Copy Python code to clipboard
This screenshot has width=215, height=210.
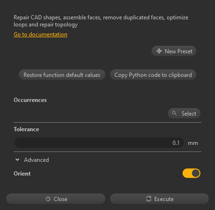pyautogui.click(x=153, y=75)
